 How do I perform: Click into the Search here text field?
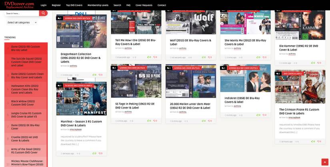point(22,13)
